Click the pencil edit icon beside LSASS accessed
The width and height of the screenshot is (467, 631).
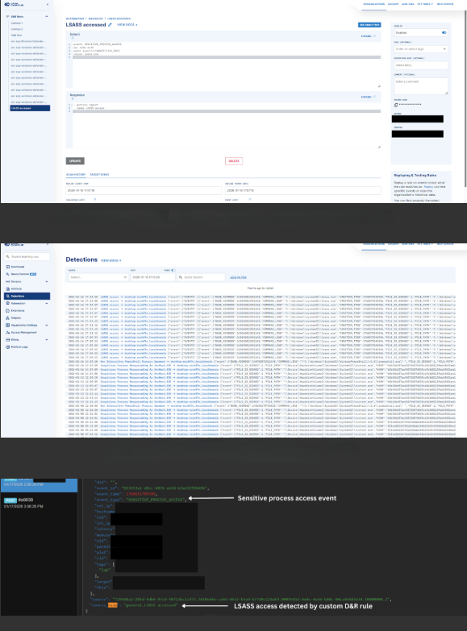pyautogui.click(x=110, y=25)
